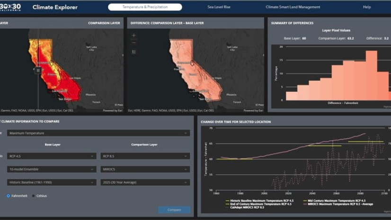Viewport: 391px width, 220px height.
Task: Open comparison layer RCP 8.5 scenario dropdown
Action: (145, 156)
